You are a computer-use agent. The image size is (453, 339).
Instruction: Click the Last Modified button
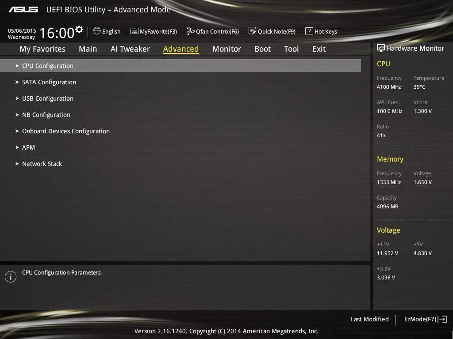point(369,319)
